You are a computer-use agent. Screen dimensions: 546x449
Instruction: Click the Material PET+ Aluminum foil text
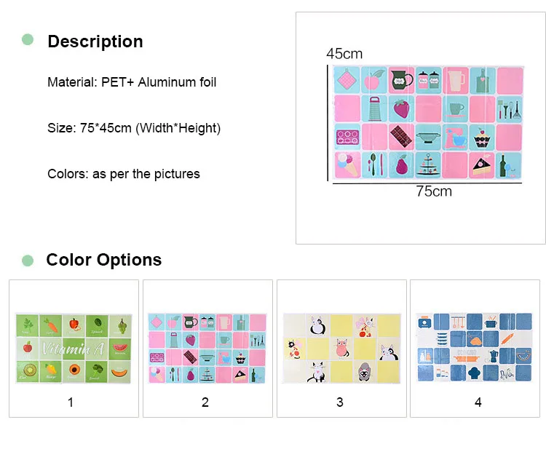coord(132,82)
